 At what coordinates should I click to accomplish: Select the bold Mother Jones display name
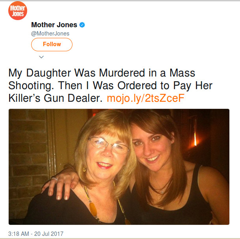tap(54, 25)
